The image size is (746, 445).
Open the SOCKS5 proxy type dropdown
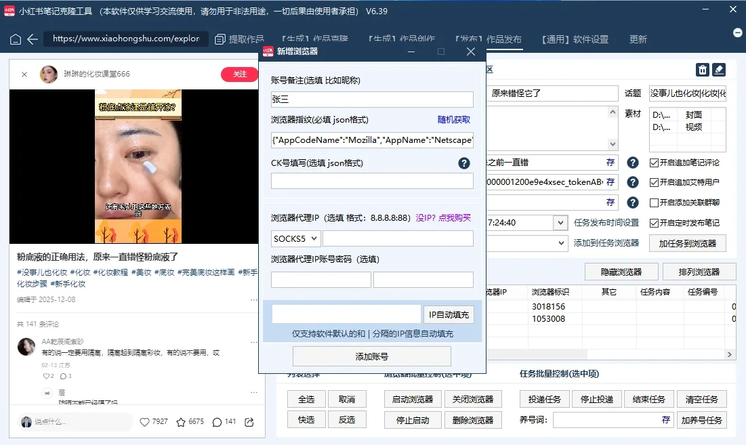coord(296,238)
